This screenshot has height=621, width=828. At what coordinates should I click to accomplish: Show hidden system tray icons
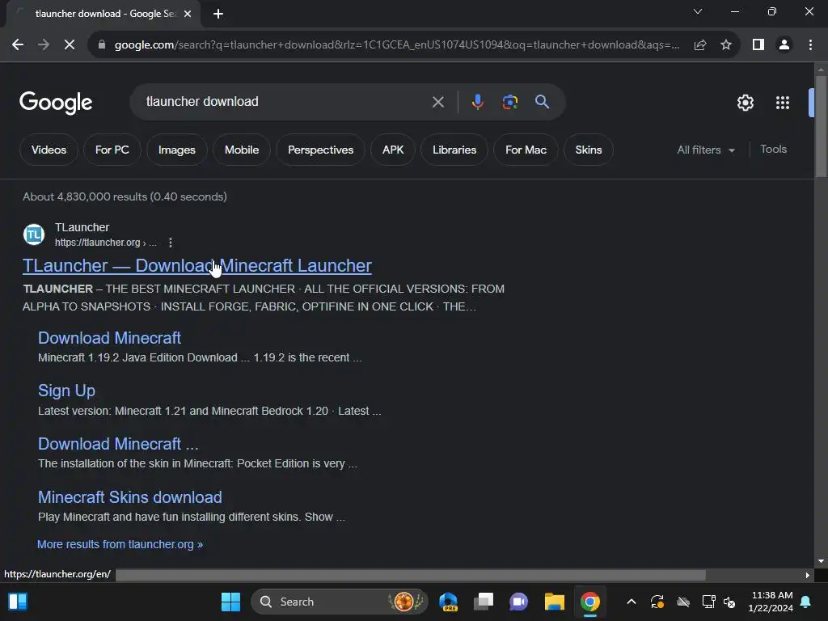[x=631, y=602]
